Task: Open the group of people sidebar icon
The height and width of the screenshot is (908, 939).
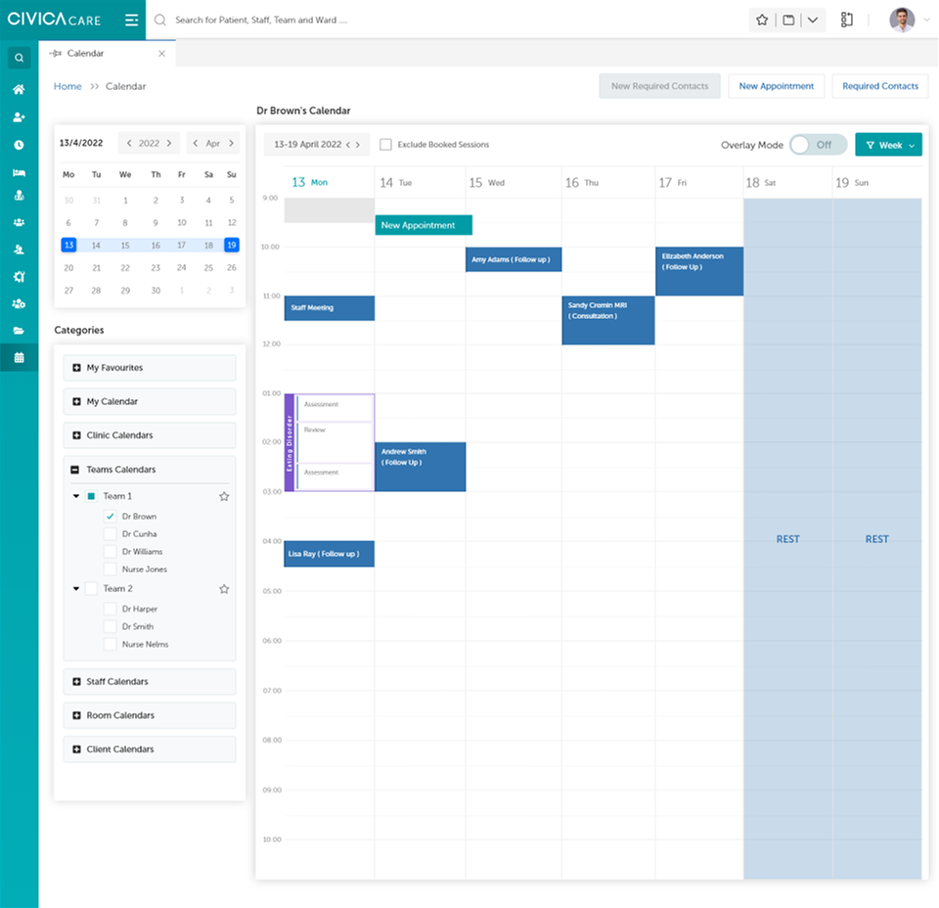Action: coord(20,222)
